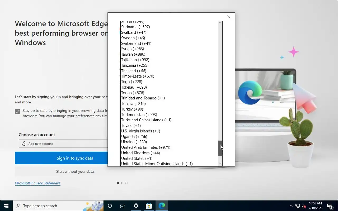Viewport: 338px width, 211px height.
Task: Click Sign in to sync data
Action: [61, 158]
